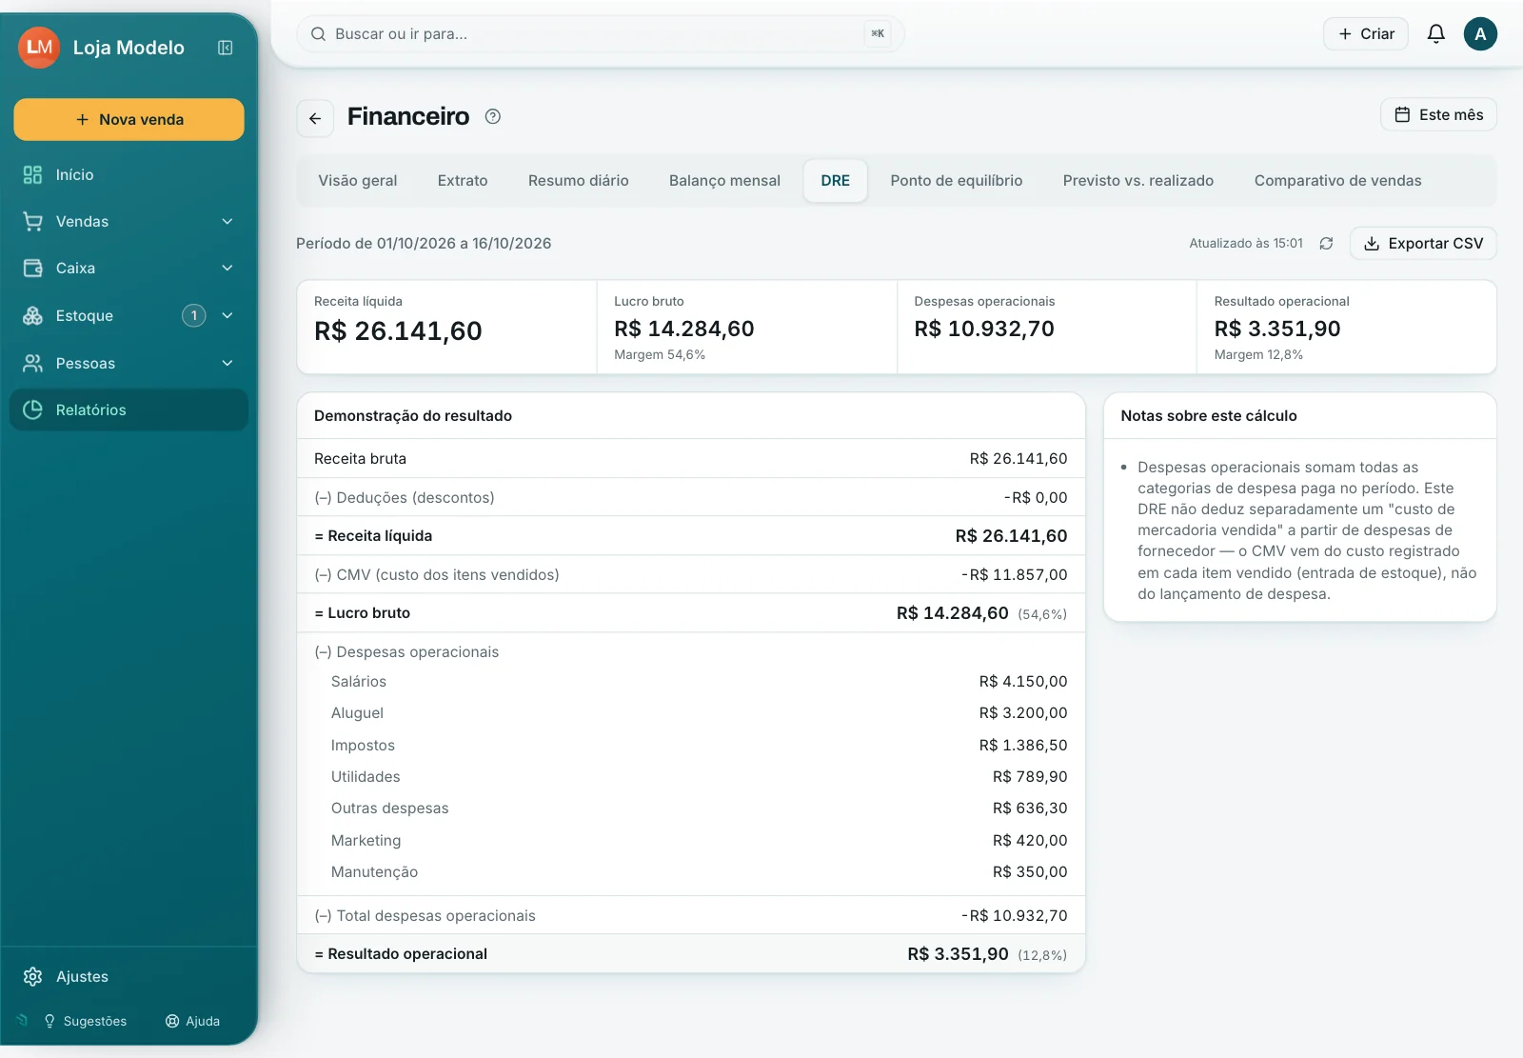This screenshot has height=1058, width=1523.
Task: Switch to the Visão geral tab
Action: [x=358, y=181]
